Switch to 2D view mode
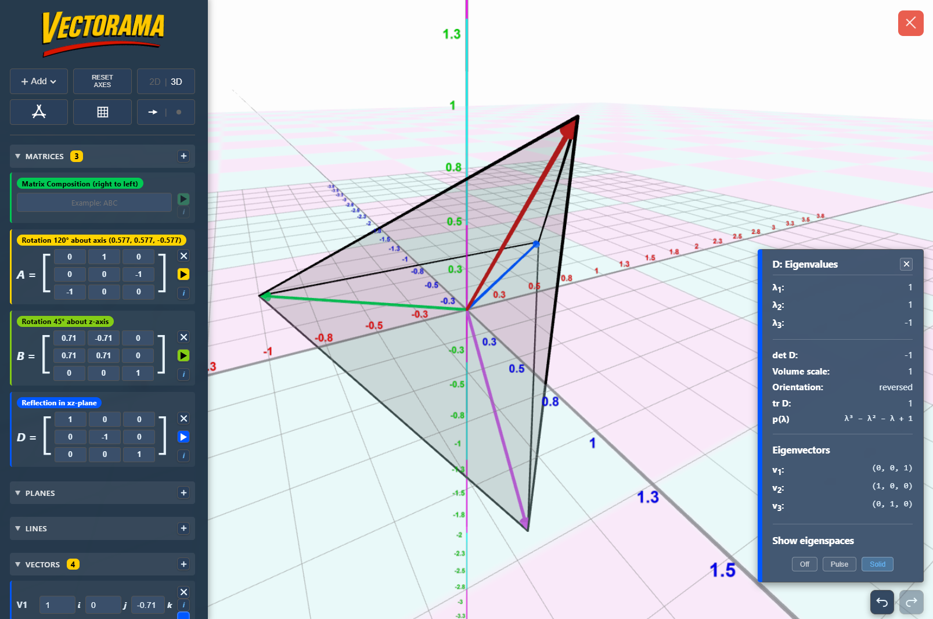933x619 pixels. point(154,82)
